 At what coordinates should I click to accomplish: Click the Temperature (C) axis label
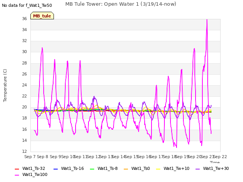tap(5, 85)
